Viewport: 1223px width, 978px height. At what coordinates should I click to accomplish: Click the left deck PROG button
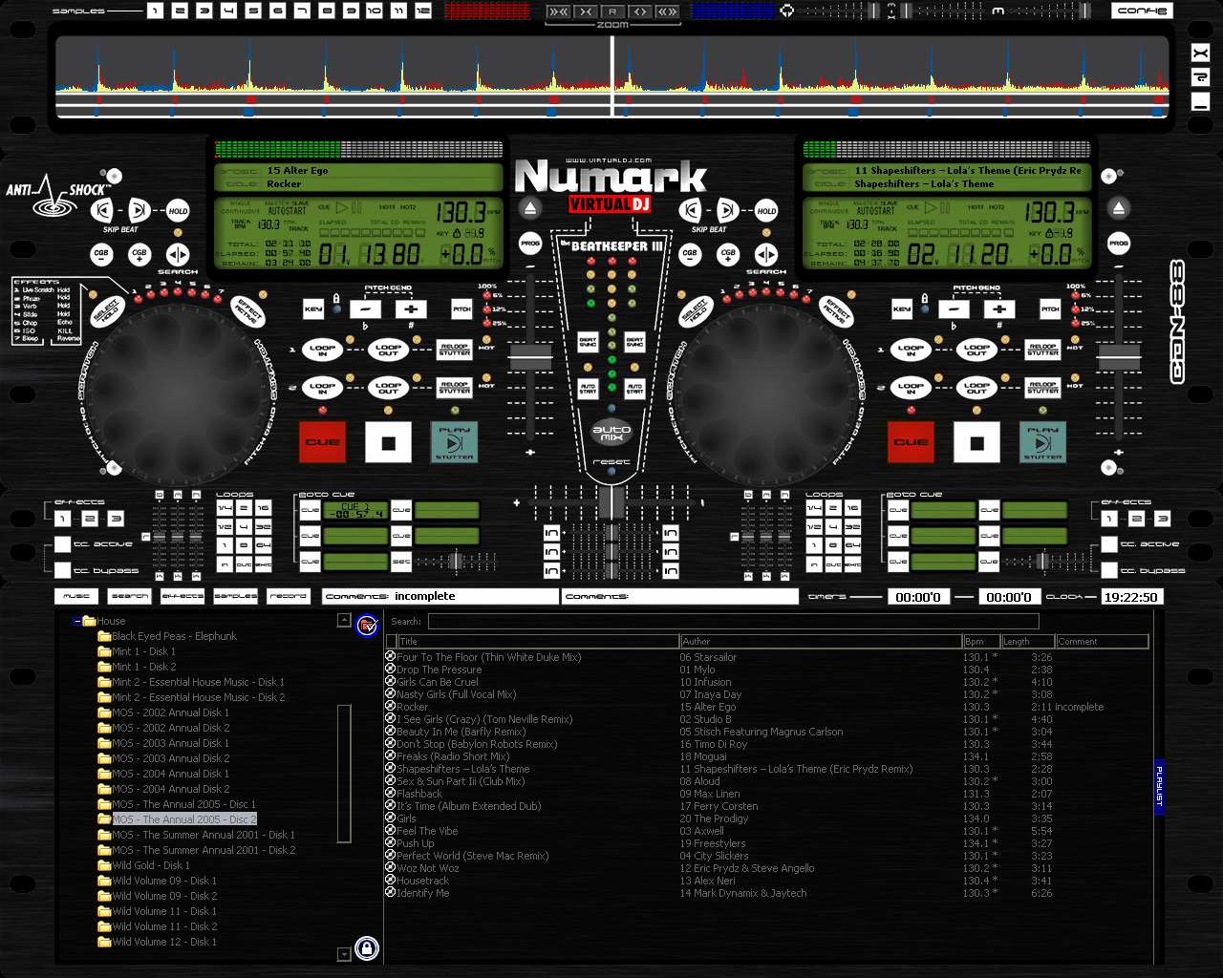530,244
